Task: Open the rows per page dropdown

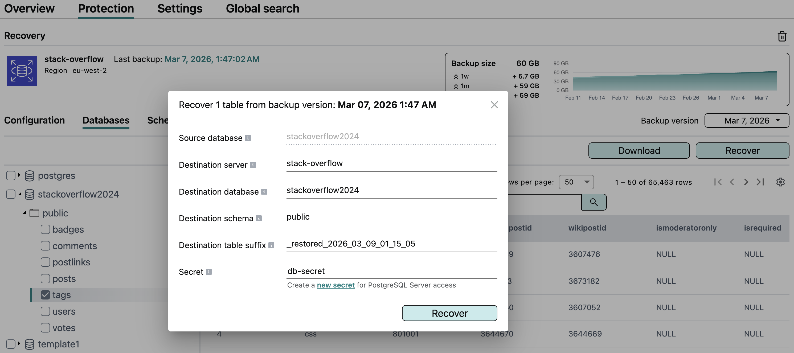Action: pos(576,182)
